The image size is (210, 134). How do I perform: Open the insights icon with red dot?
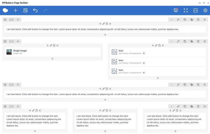pyautogui.click(x=176, y=10)
